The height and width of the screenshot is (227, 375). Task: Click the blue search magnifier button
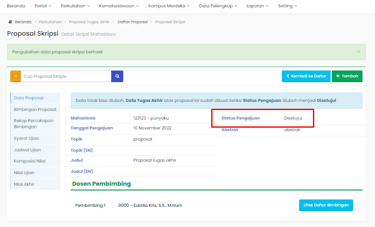(117, 76)
